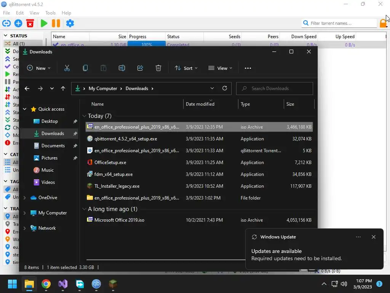Open Minecraft launcher taskbar icon
390x293 pixels.
pos(113,284)
